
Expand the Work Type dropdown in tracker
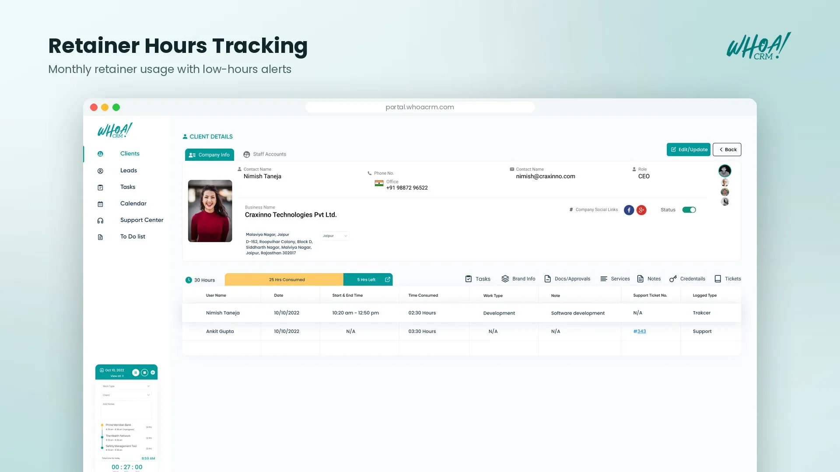(126, 386)
